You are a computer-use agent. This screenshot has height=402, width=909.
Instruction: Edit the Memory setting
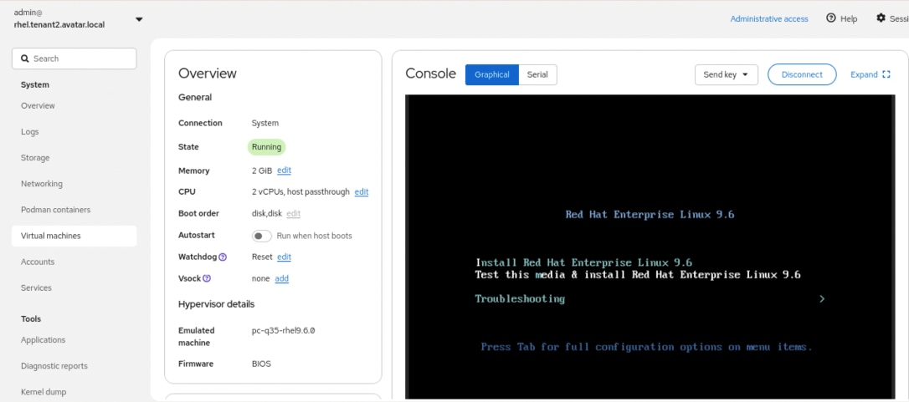284,170
